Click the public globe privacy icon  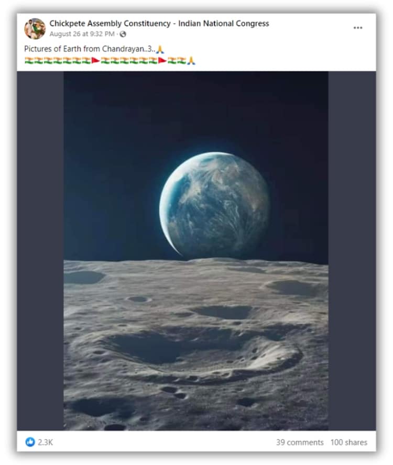pyautogui.click(x=123, y=34)
